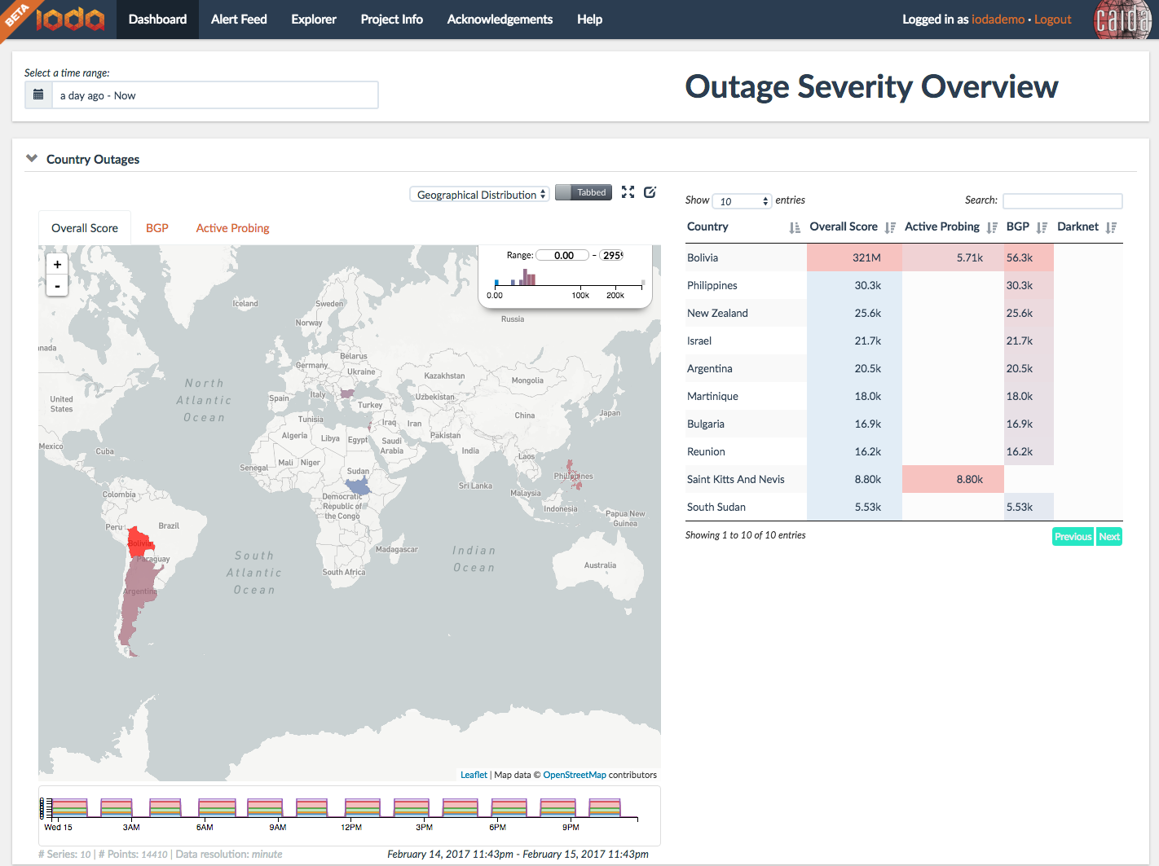Click the 8.80k Active Probing cell

click(953, 479)
